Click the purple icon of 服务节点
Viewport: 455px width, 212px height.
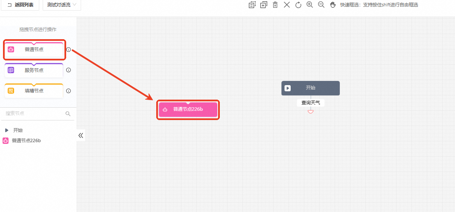click(x=11, y=70)
